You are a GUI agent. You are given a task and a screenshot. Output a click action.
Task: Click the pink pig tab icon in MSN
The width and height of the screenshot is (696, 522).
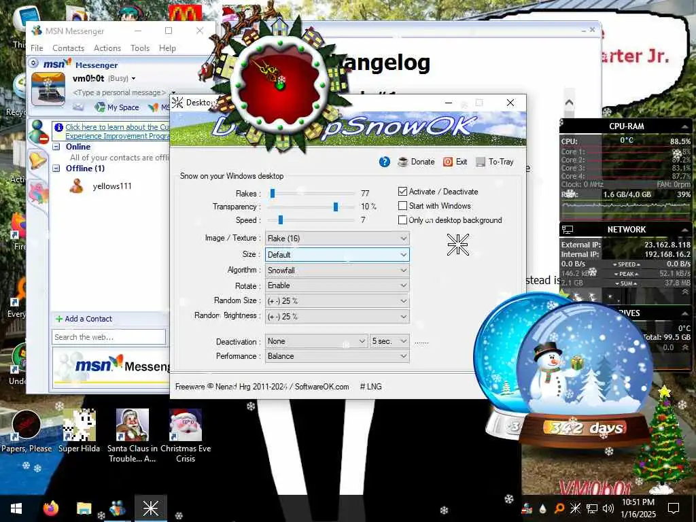[38, 192]
